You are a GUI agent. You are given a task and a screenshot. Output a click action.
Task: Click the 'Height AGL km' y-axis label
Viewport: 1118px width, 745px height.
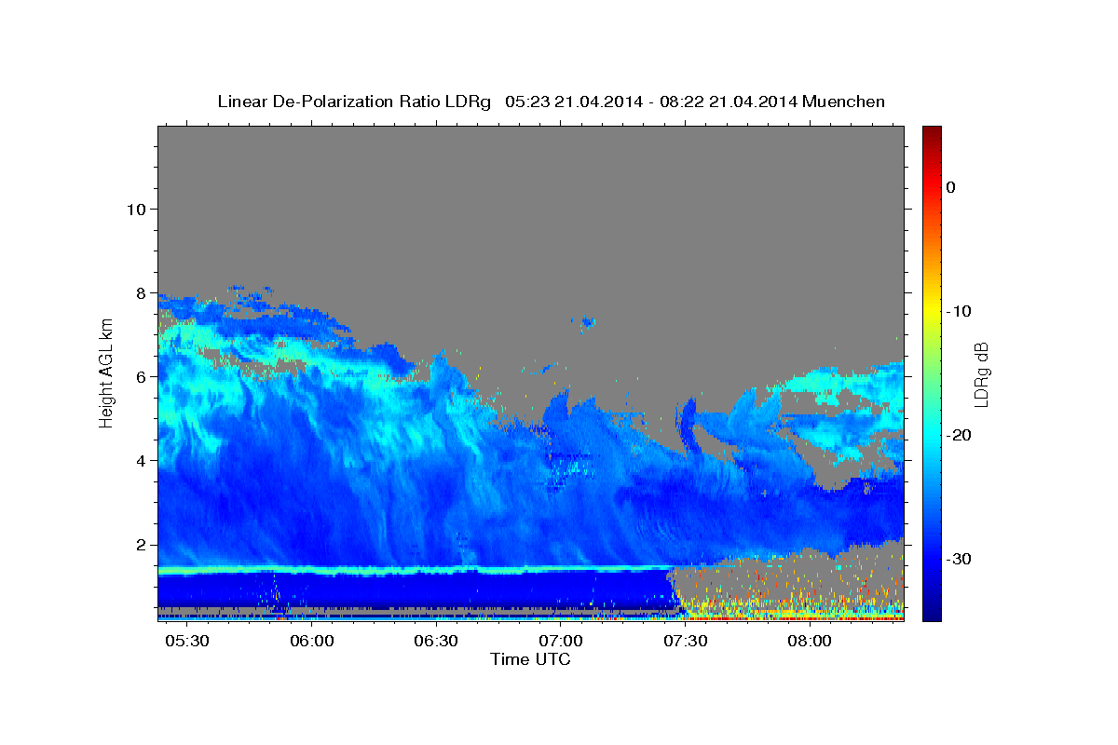(x=107, y=373)
